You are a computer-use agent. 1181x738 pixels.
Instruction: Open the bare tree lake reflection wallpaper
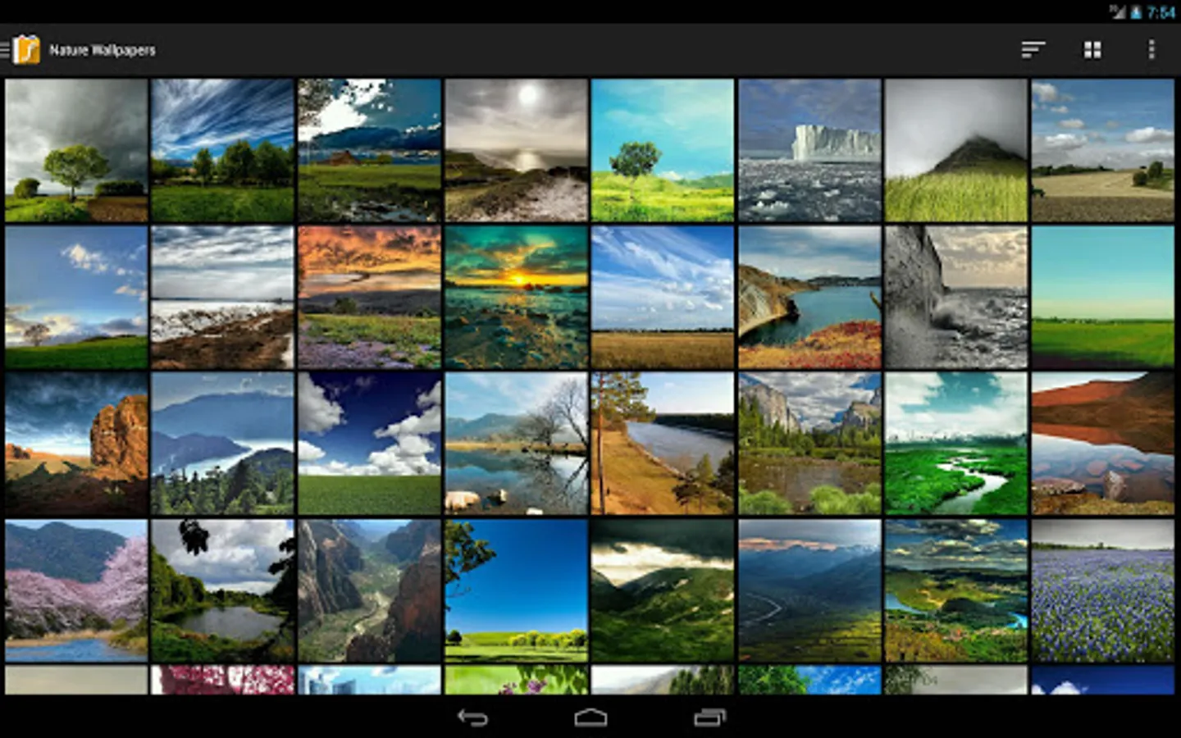[x=516, y=444]
